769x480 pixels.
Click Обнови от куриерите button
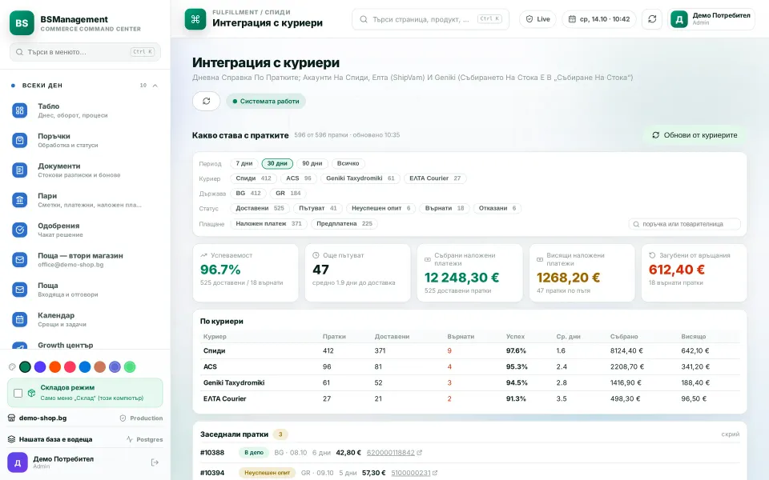695,135
